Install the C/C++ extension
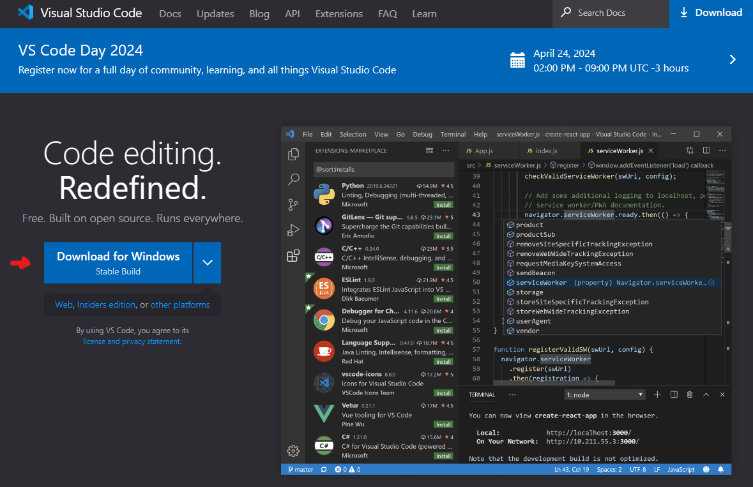 coord(443,267)
